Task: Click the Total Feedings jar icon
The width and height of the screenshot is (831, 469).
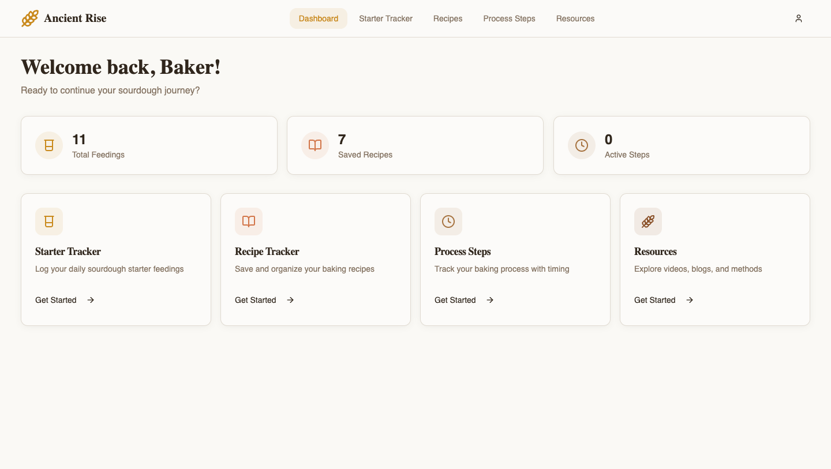Action: [49, 145]
